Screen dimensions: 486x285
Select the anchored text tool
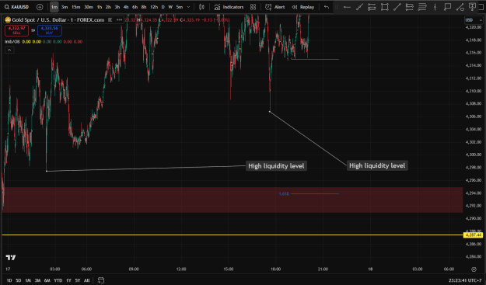click(x=472, y=7)
